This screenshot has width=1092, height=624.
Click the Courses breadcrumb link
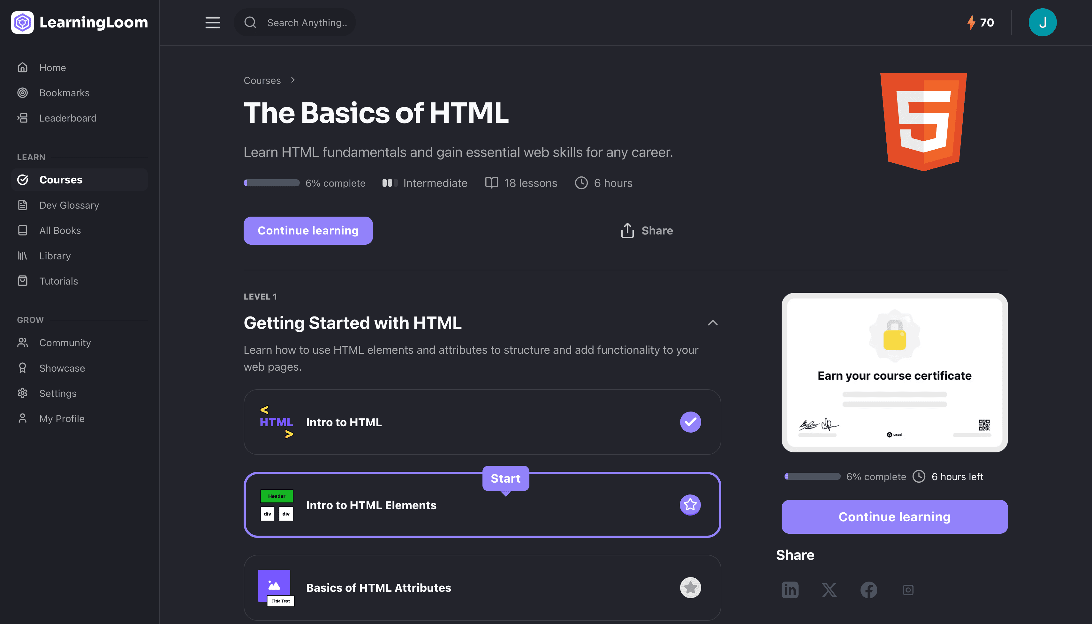tap(262, 80)
